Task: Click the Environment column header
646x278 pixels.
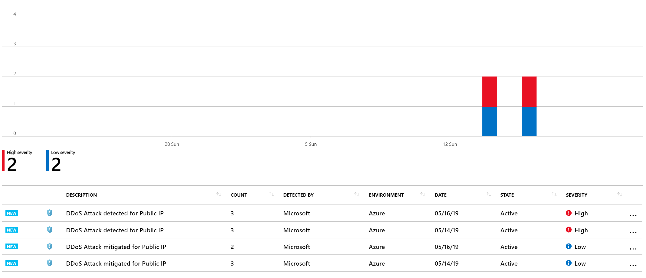Action: point(386,195)
